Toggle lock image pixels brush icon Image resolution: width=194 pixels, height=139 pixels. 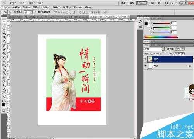point(154,54)
